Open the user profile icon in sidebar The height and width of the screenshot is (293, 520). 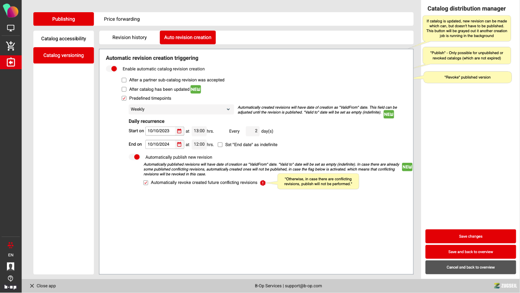pyautogui.click(x=11, y=267)
